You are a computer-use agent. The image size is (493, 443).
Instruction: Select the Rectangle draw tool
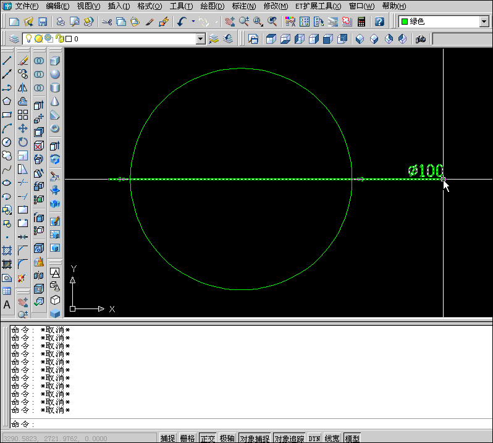pyautogui.click(x=7, y=115)
